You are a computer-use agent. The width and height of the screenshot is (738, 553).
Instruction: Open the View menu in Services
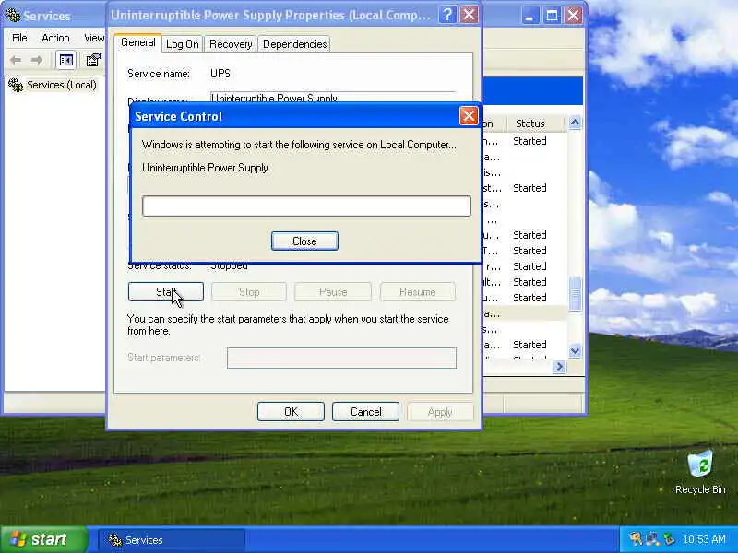click(94, 38)
